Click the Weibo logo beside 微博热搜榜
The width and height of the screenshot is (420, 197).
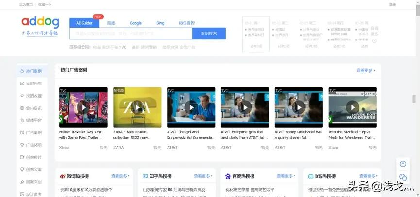(63, 176)
